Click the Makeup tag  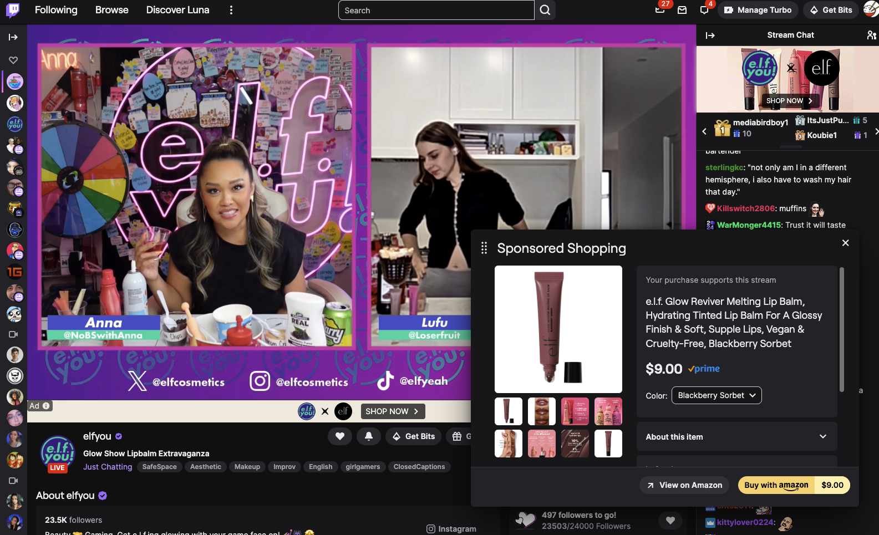pos(247,467)
